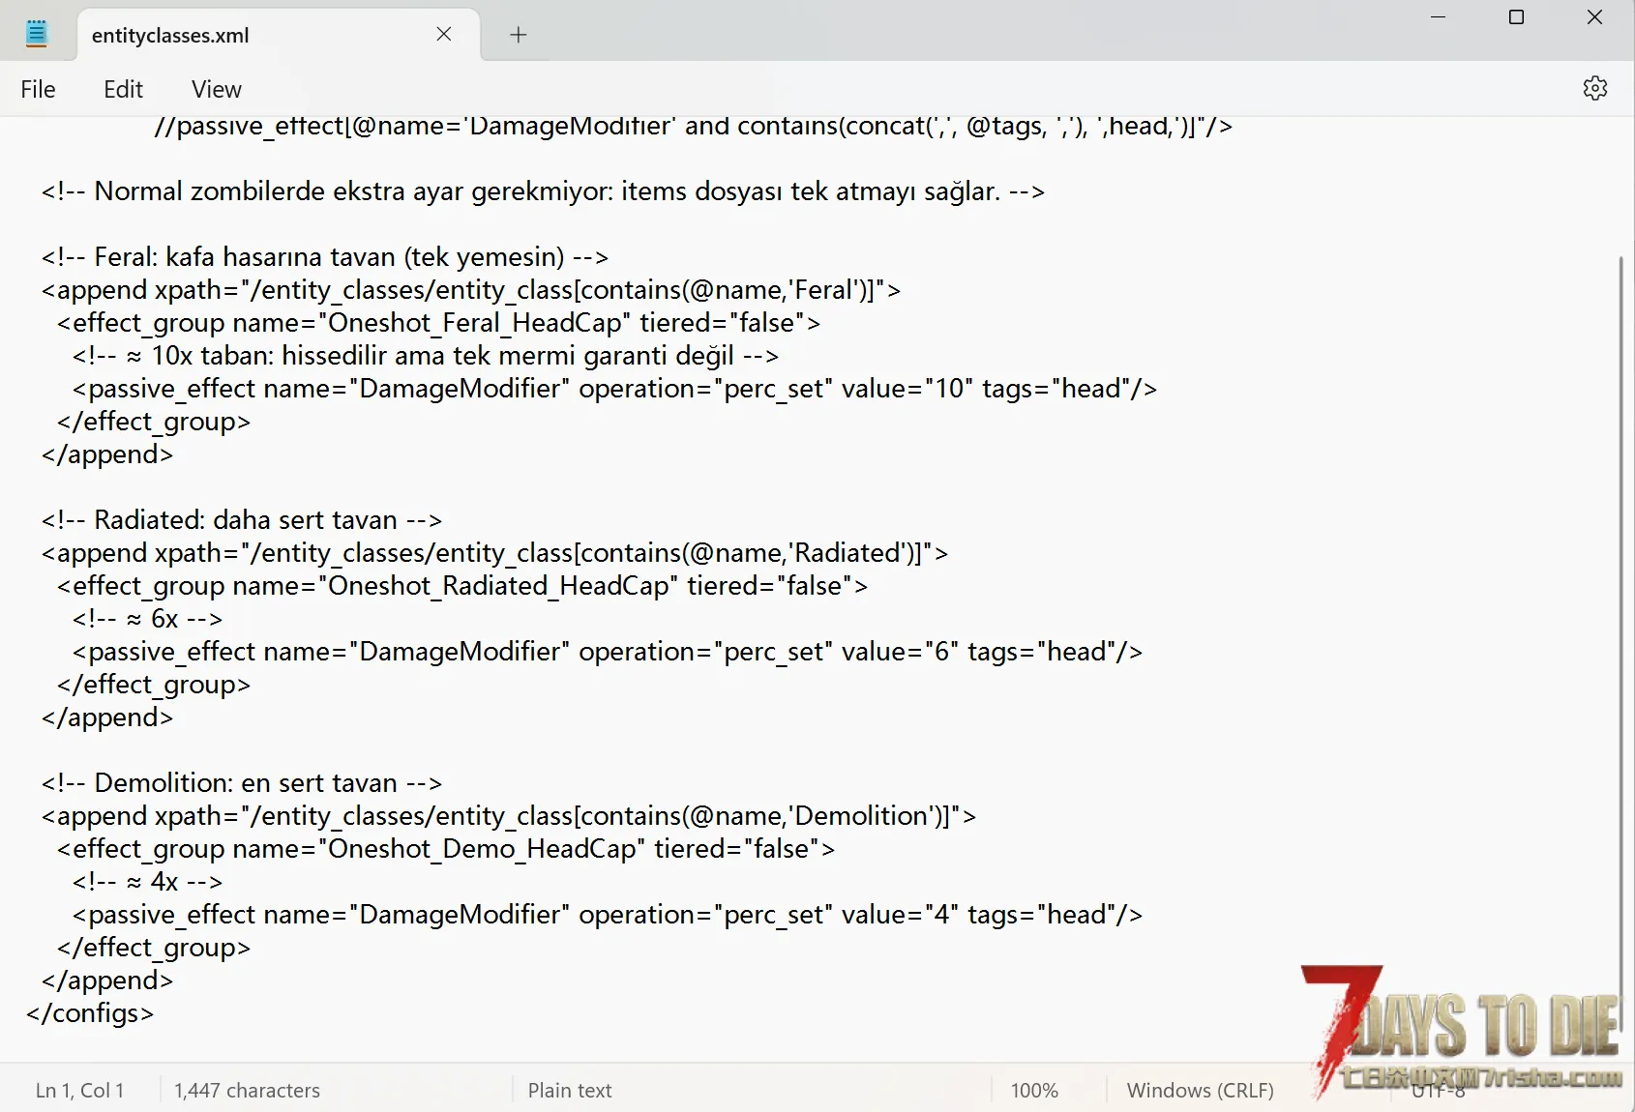This screenshot has height=1112, width=1635.
Task: Click the Ln 1, Col 1 position indicator
Action: coord(79,1090)
